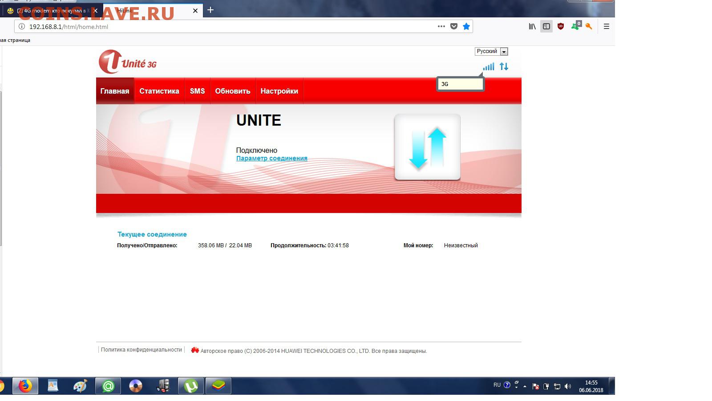Close the 4G modem forum tab
Screen dimensions: 712x401
[x=95, y=10]
